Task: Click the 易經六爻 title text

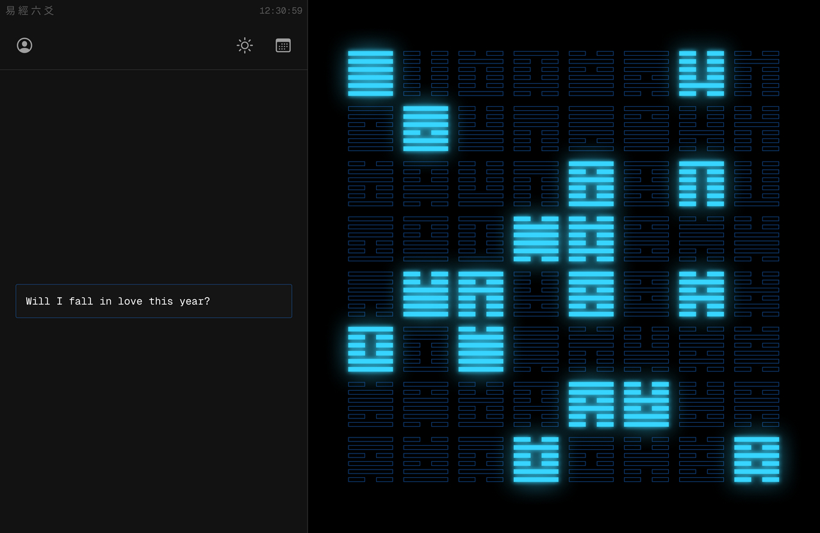Action: 30,11
